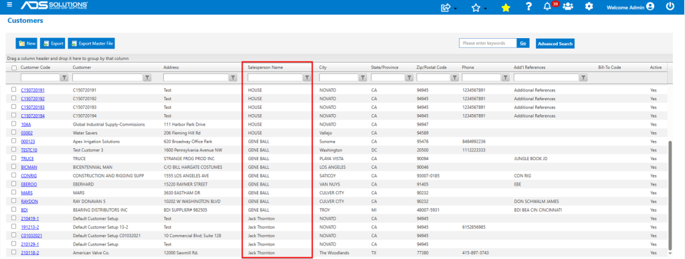This screenshot has height=259, width=685.
Task: Check the row for MARS
Action: [14, 192]
